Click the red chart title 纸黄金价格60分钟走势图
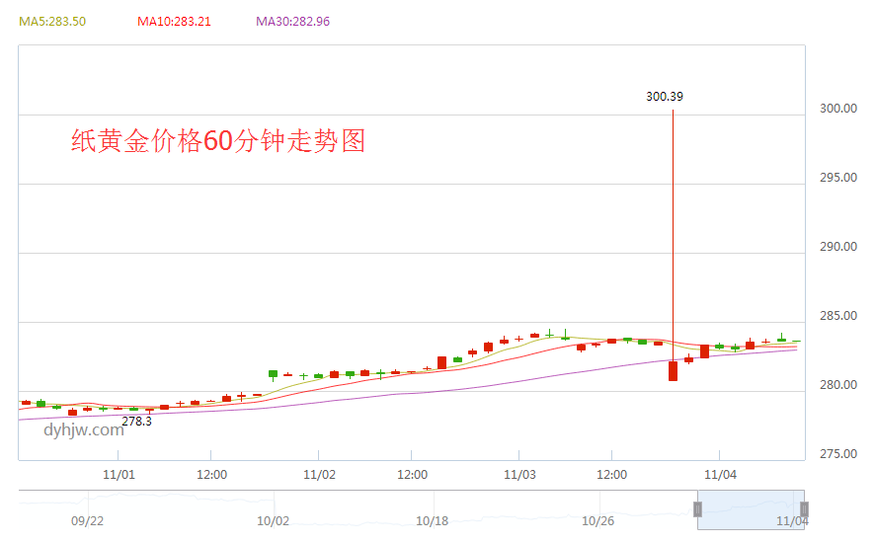Image resolution: width=875 pixels, height=543 pixels. (218, 141)
